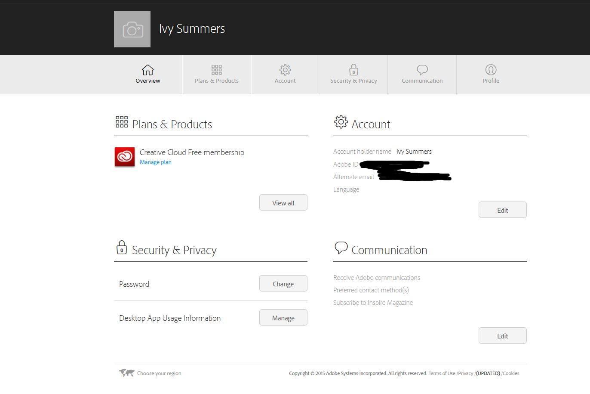The height and width of the screenshot is (394, 590).
Task: Click the (UPDATED) text in the footer
Action: point(488,373)
